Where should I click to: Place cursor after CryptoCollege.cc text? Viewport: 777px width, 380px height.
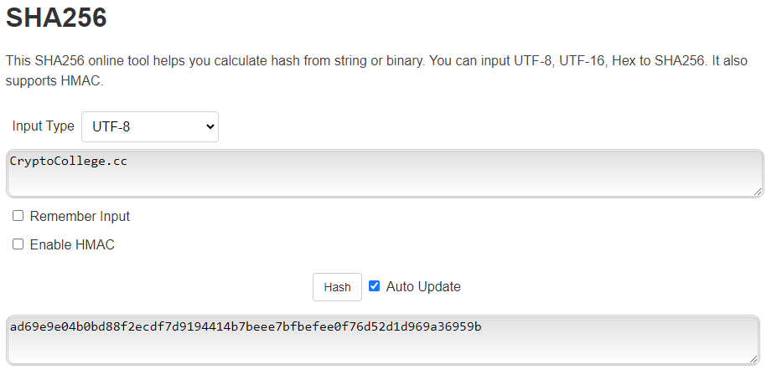(128, 161)
